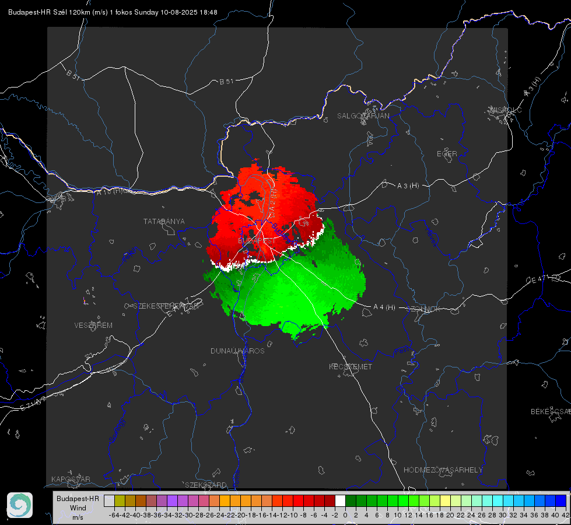
Task: Click the SZEKSZÁRD city label
Action: coord(206,485)
